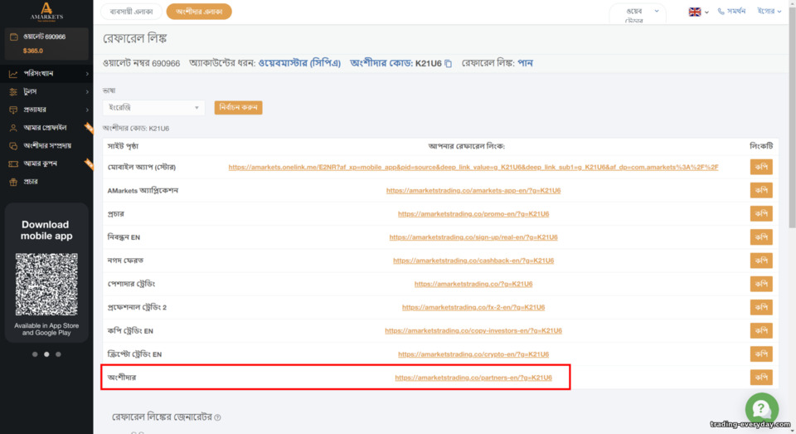796x434 pixels.
Task: Copy the নগদ ফেরত referral link
Action: coord(761,261)
